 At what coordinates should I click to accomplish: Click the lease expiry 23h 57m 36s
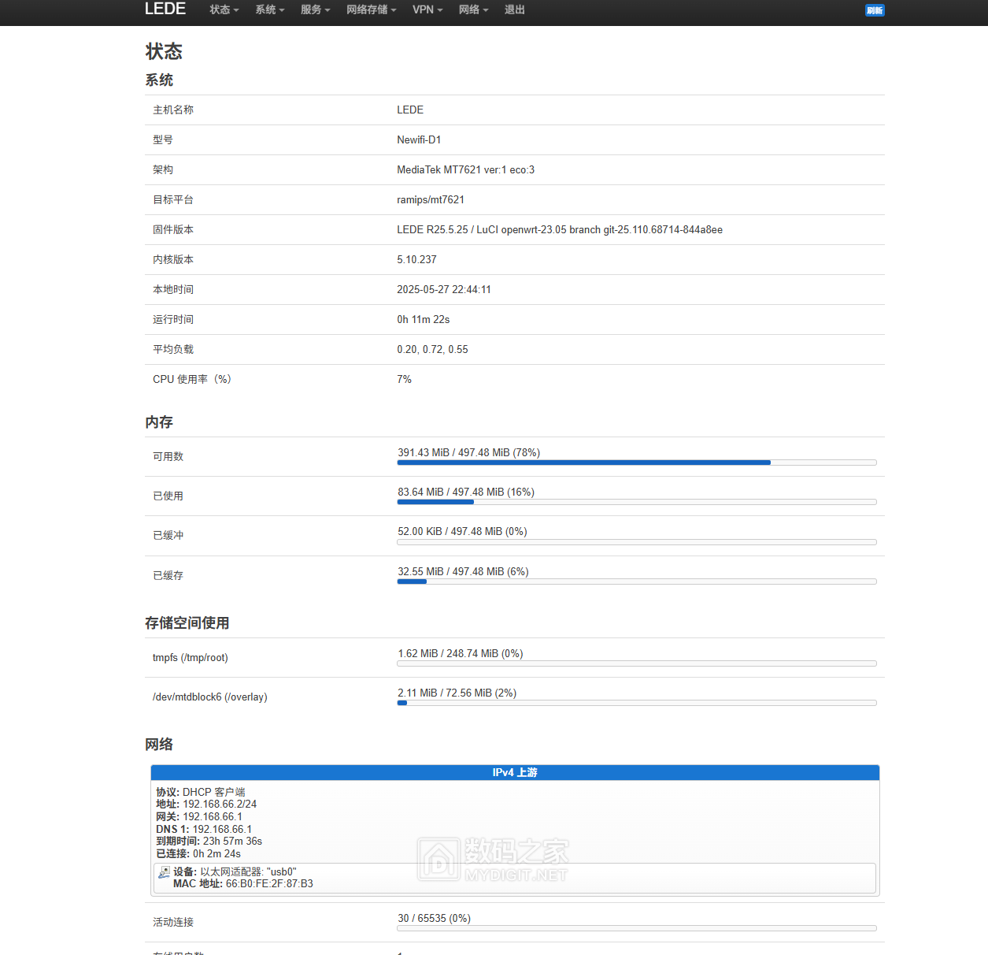point(232,842)
